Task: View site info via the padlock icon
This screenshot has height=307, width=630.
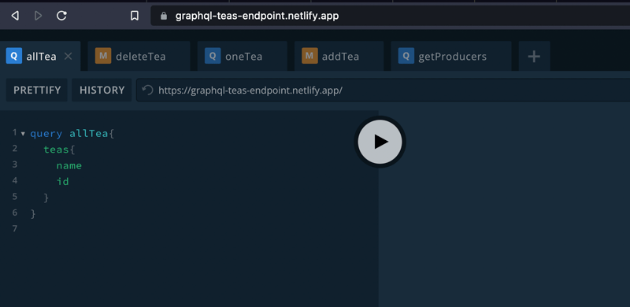Action: [x=163, y=16]
